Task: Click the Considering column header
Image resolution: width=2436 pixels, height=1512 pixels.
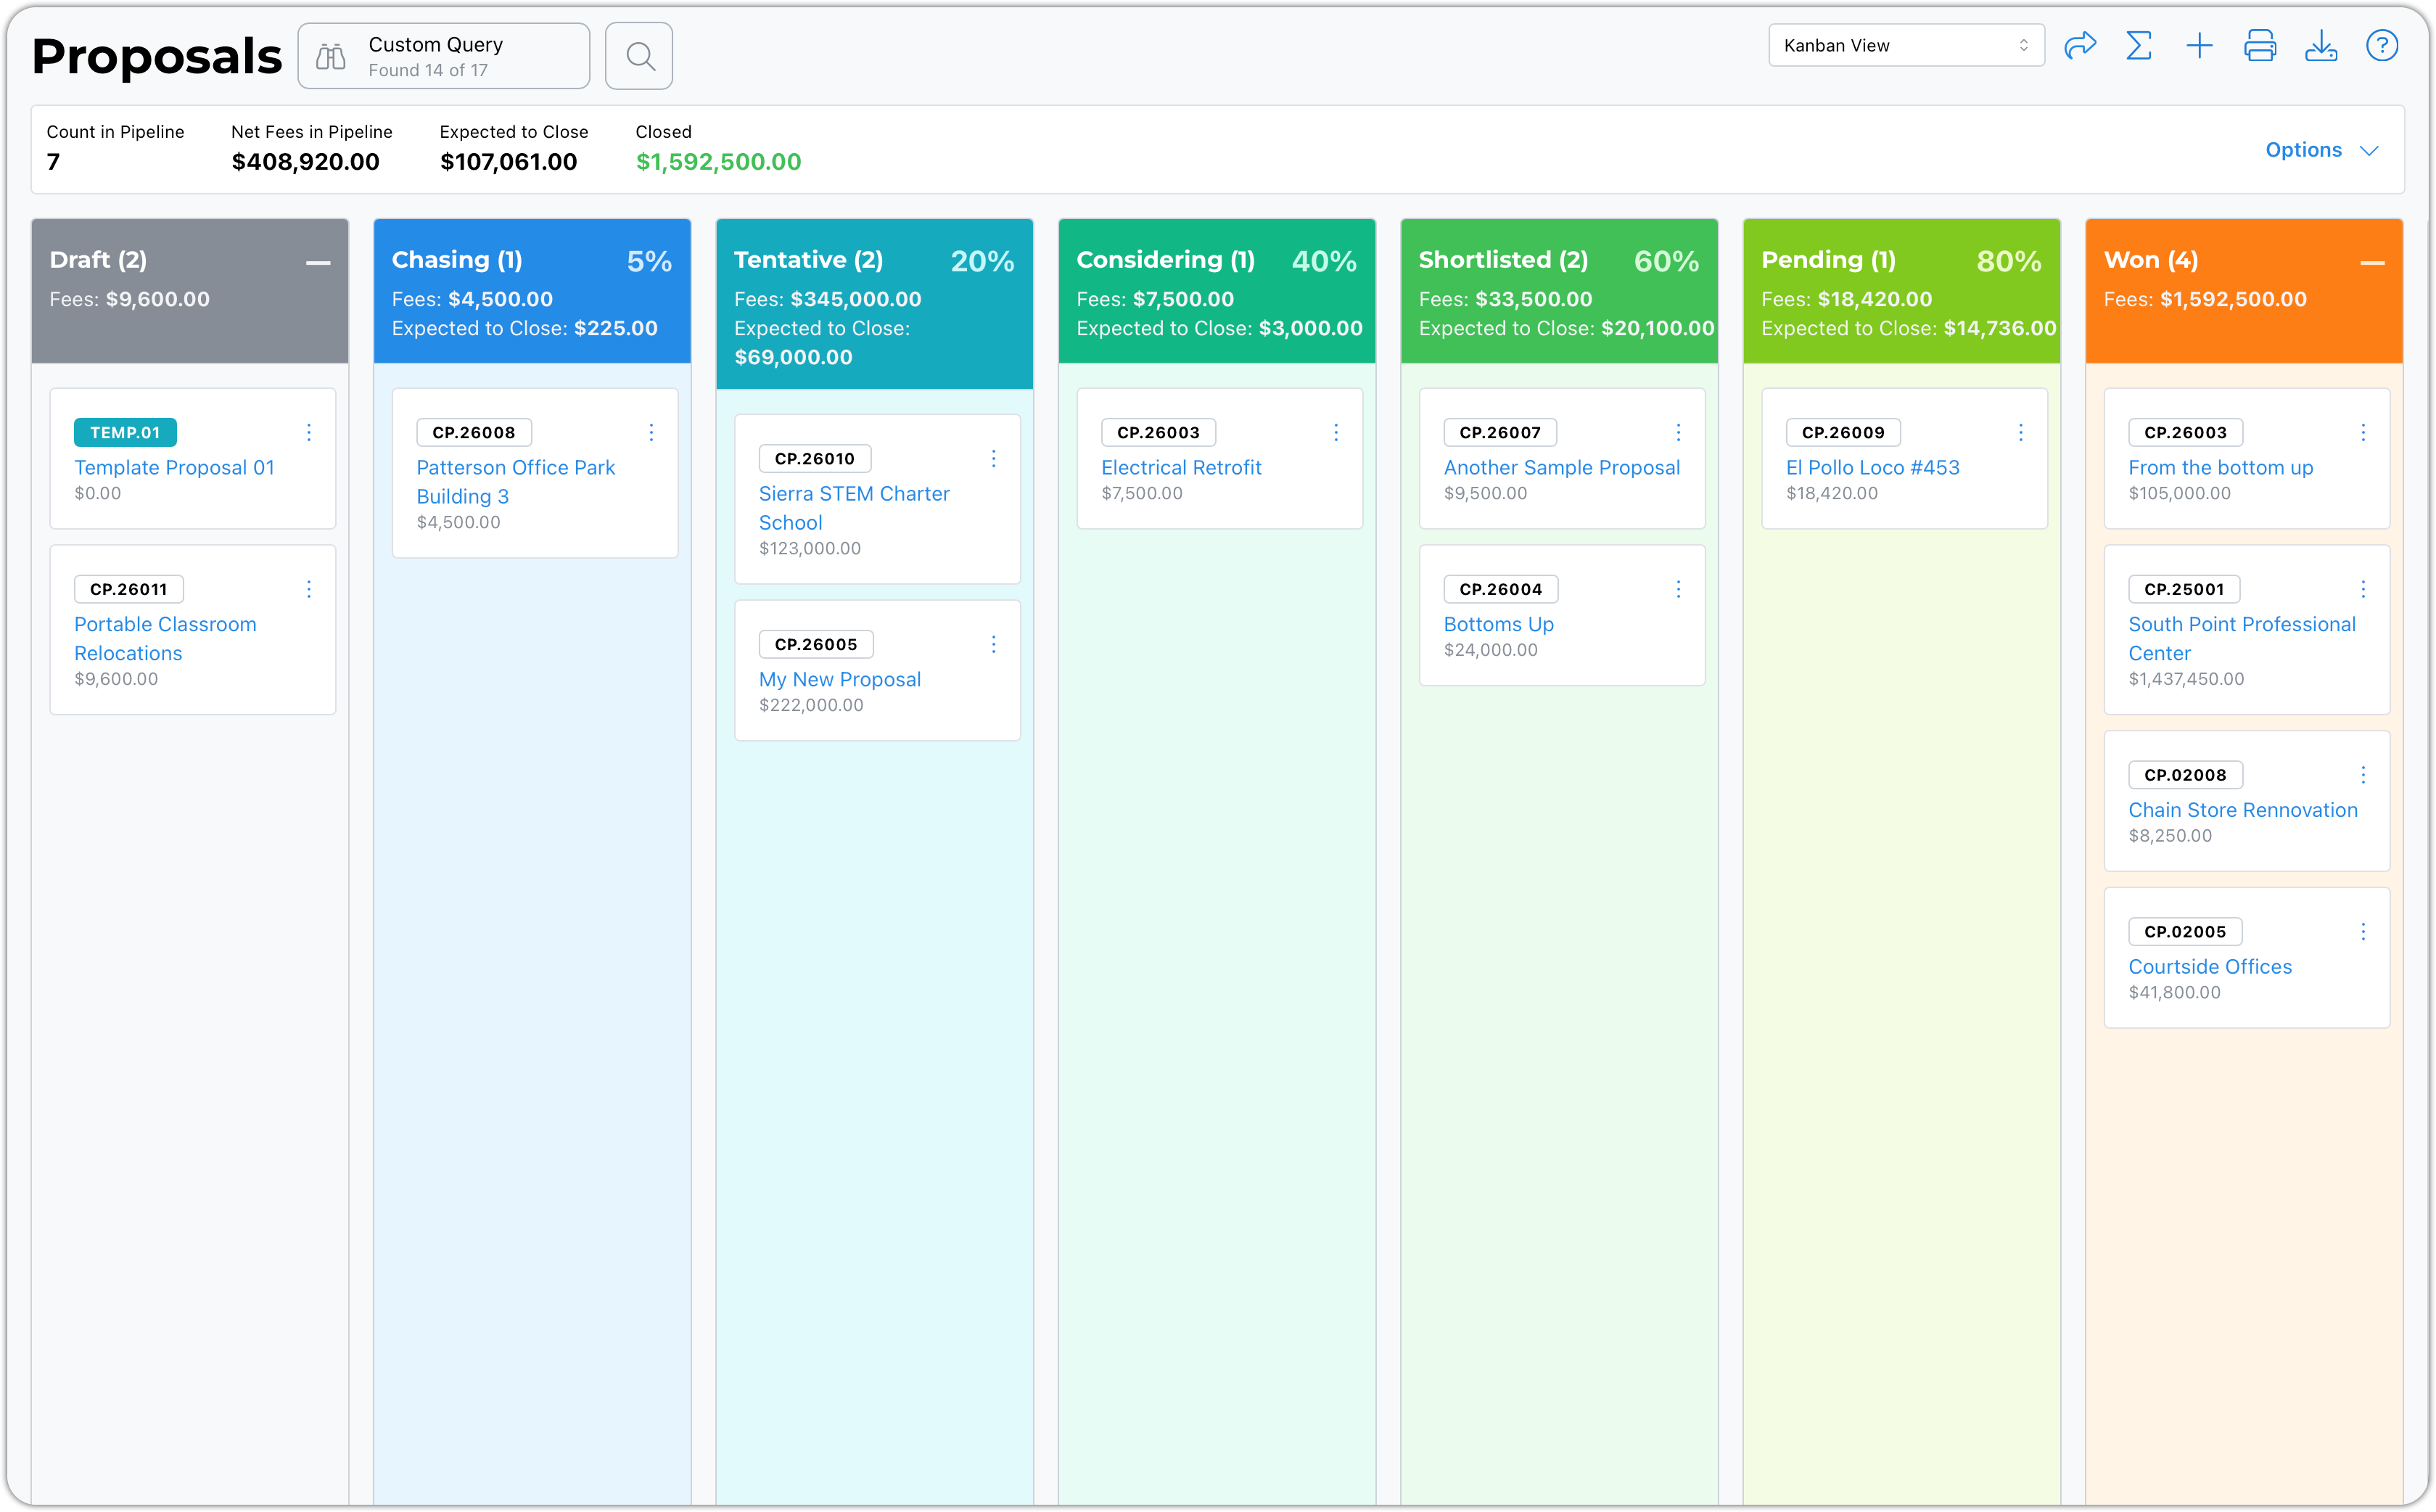Action: (1217, 291)
